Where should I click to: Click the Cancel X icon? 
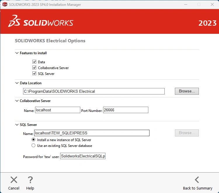[x=14, y=180]
